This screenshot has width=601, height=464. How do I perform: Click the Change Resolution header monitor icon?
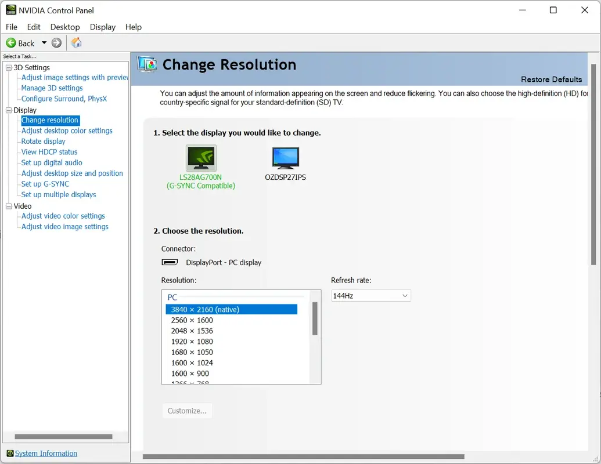(x=146, y=64)
